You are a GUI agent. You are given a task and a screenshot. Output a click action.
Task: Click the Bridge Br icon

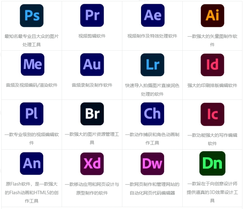tap(92, 114)
